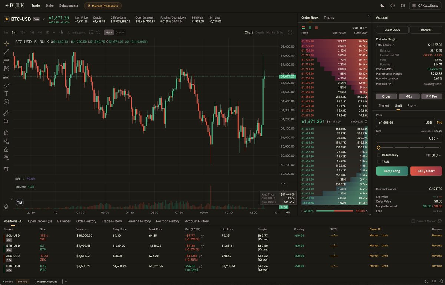445x285 pixels.
Task: Open the emoji sticker tool
Action: click(6, 102)
